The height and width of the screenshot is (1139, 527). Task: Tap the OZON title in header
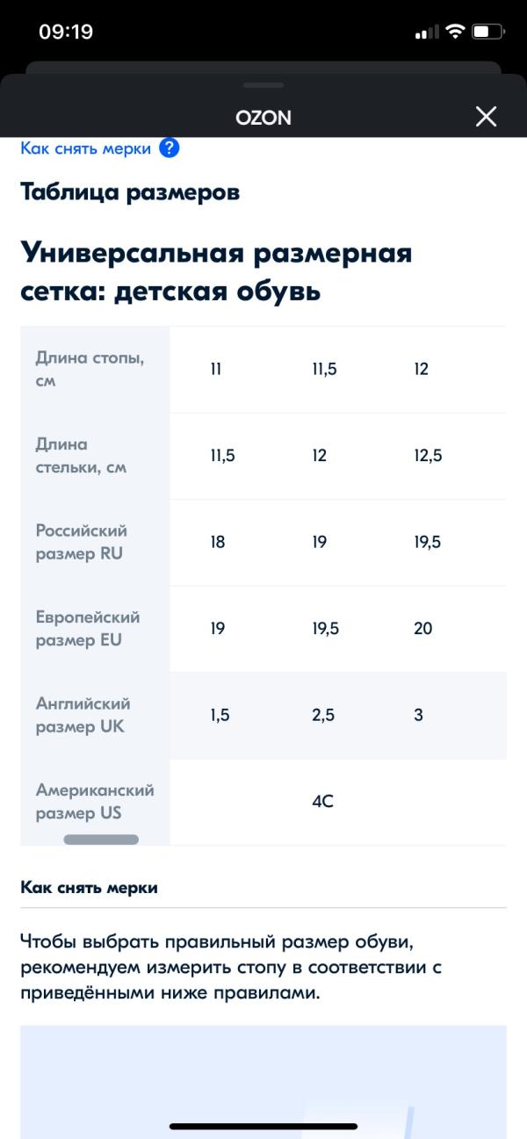coord(263,118)
